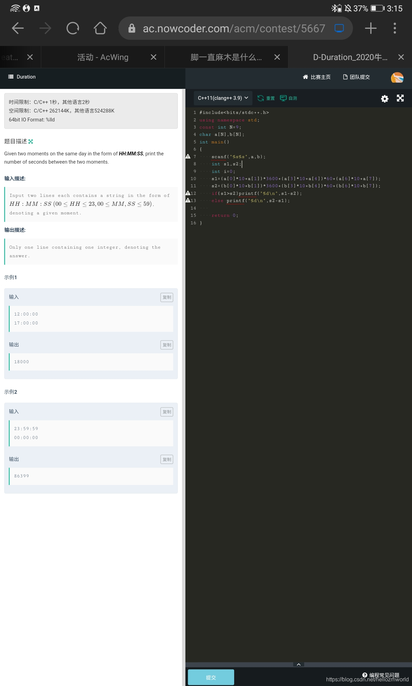Click the 'return 0;' code line

click(225, 215)
